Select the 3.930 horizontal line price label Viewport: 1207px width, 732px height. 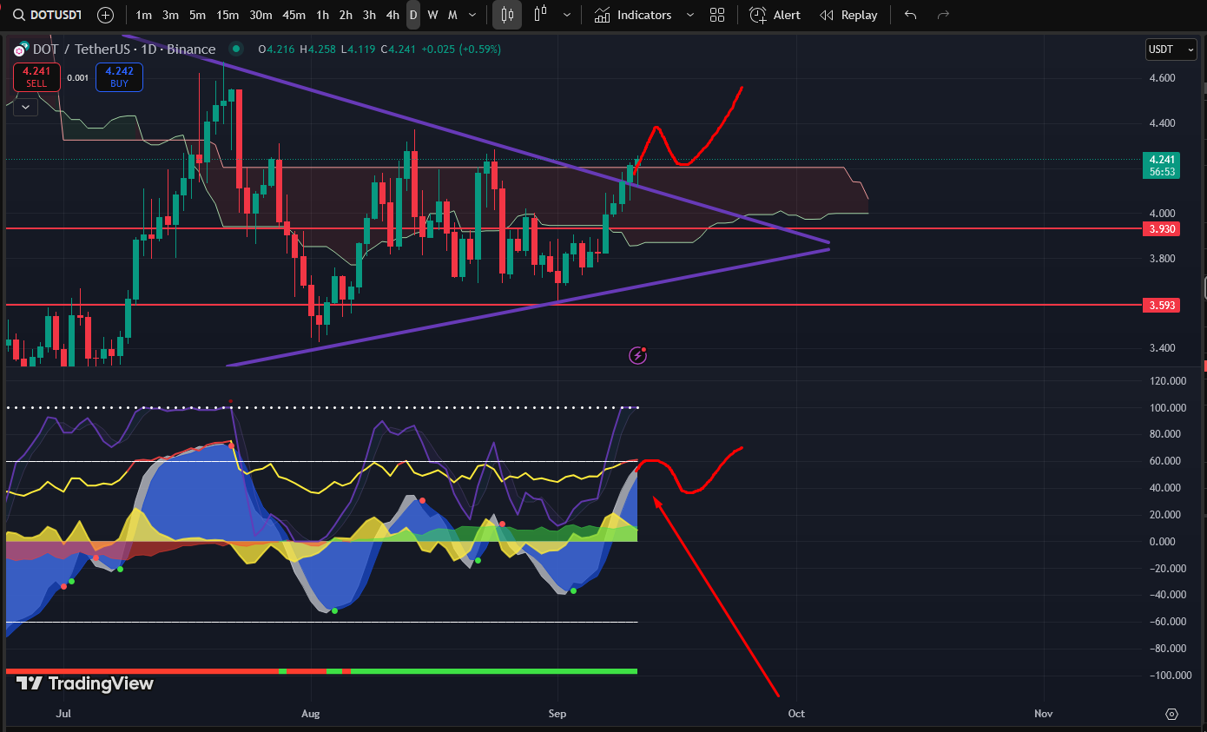coord(1161,228)
